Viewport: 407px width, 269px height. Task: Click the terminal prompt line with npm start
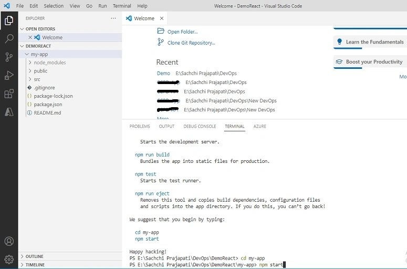point(207,265)
